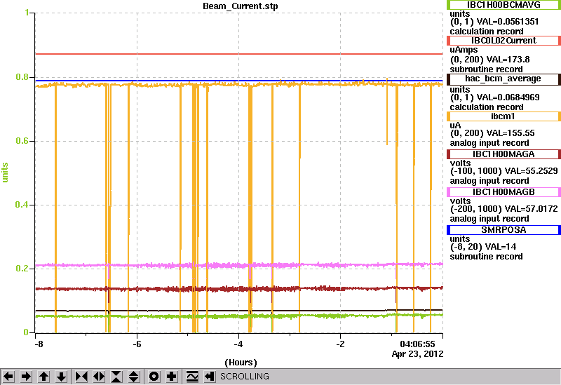Select the IBC0L02Current legend entry
The width and height of the screenshot is (561, 385).
point(503,41)
